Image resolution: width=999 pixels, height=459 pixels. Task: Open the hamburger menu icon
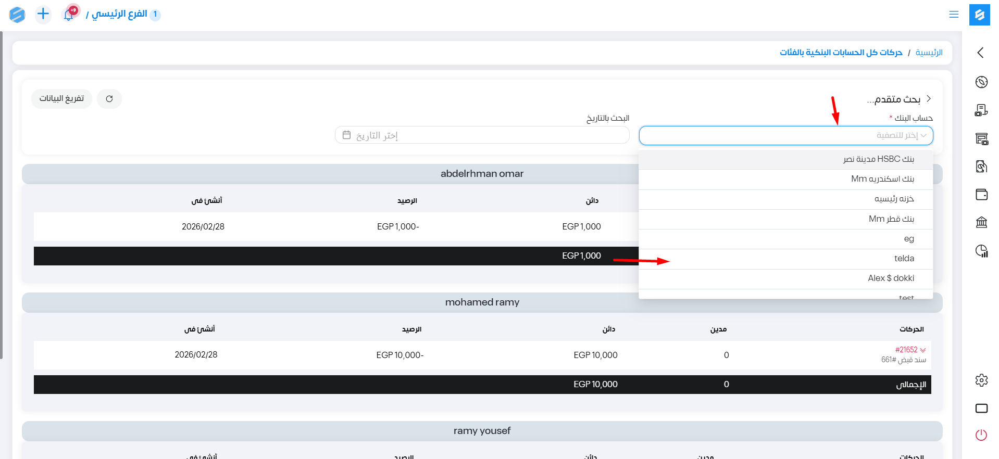(954, 15)
